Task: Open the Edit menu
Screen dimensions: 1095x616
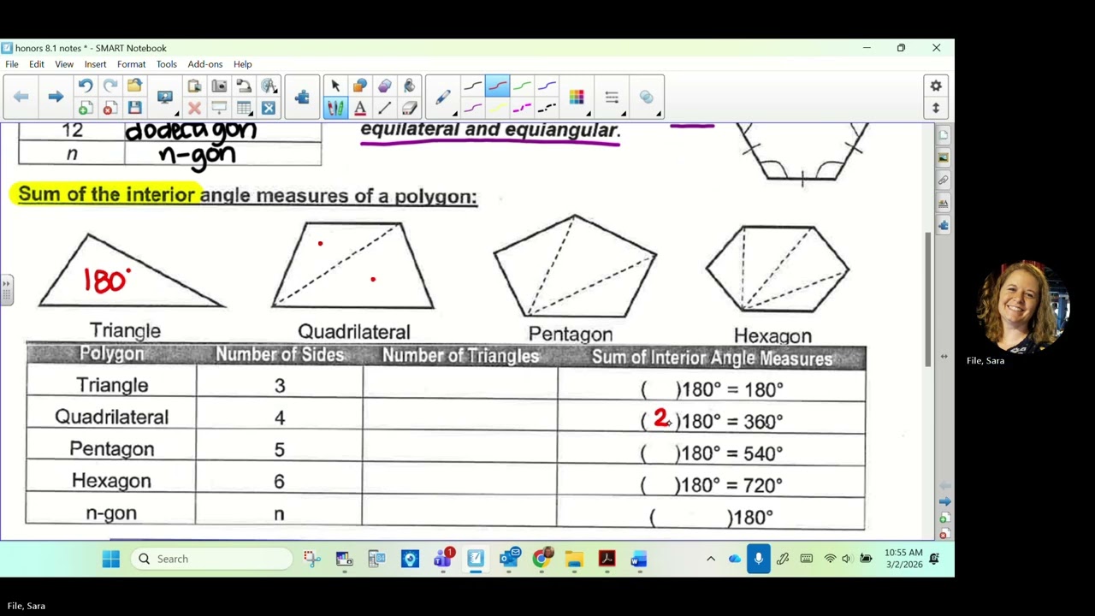Action: (37, 64)
